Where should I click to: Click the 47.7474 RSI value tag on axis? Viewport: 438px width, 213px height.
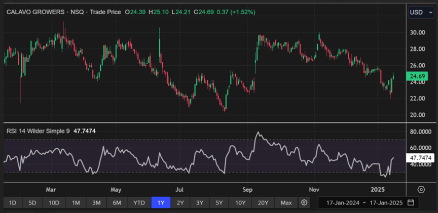[x=419, y=158]
